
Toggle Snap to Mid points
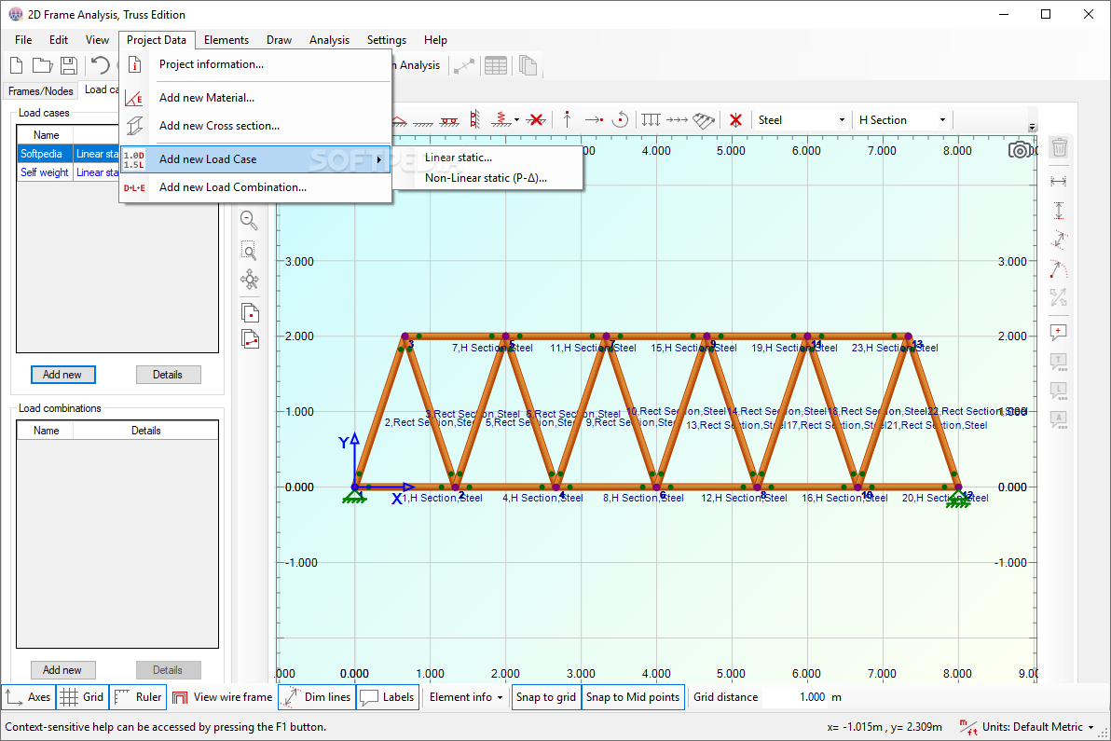click(633, 697)
